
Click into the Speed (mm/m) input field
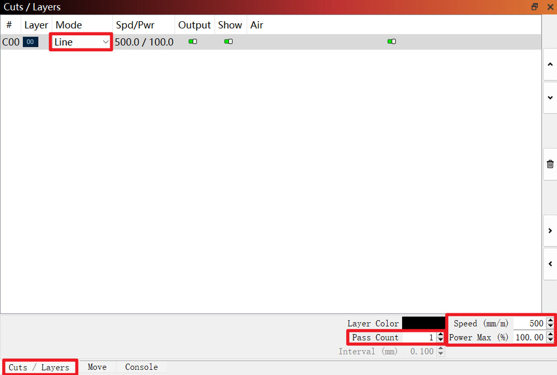pos(529,323)
